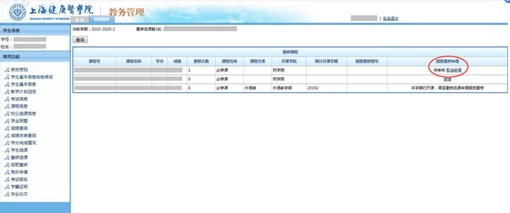Click the Shanghai University of Medicine logo
Screen dimensions: 510x213
tap(17, 13)
